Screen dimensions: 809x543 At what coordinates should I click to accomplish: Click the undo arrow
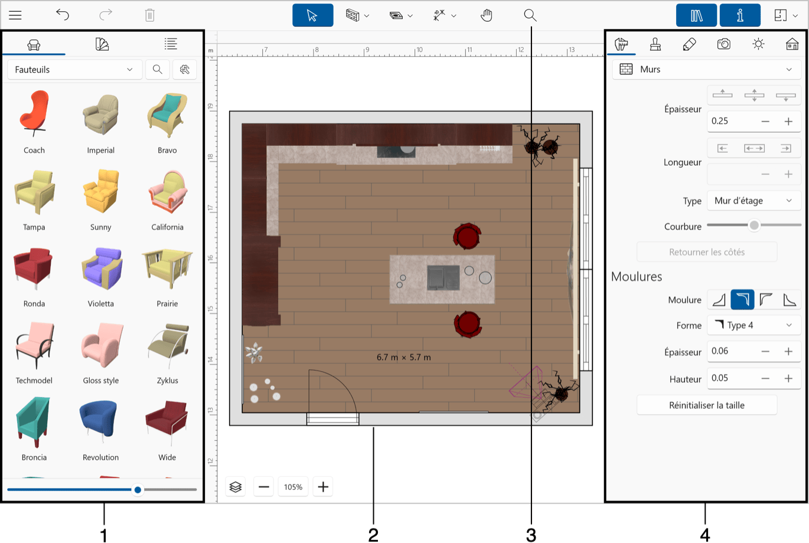(x=63, y=15)
